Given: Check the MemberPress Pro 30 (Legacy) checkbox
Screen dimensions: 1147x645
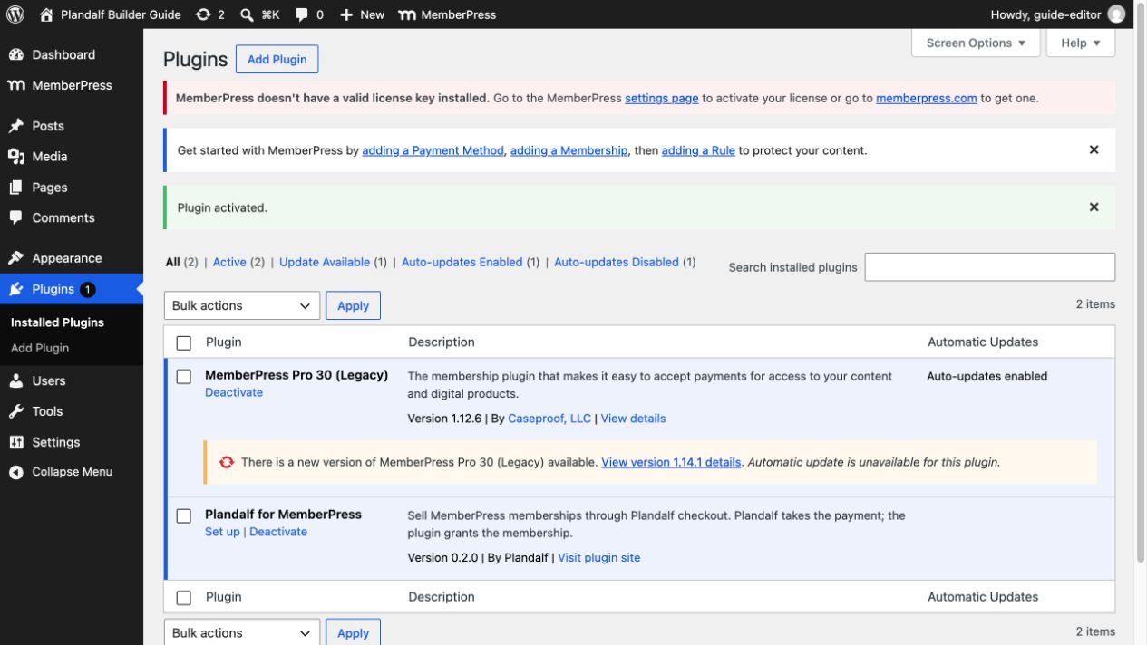Looking at the screenshot, I should tap(184, 377).
